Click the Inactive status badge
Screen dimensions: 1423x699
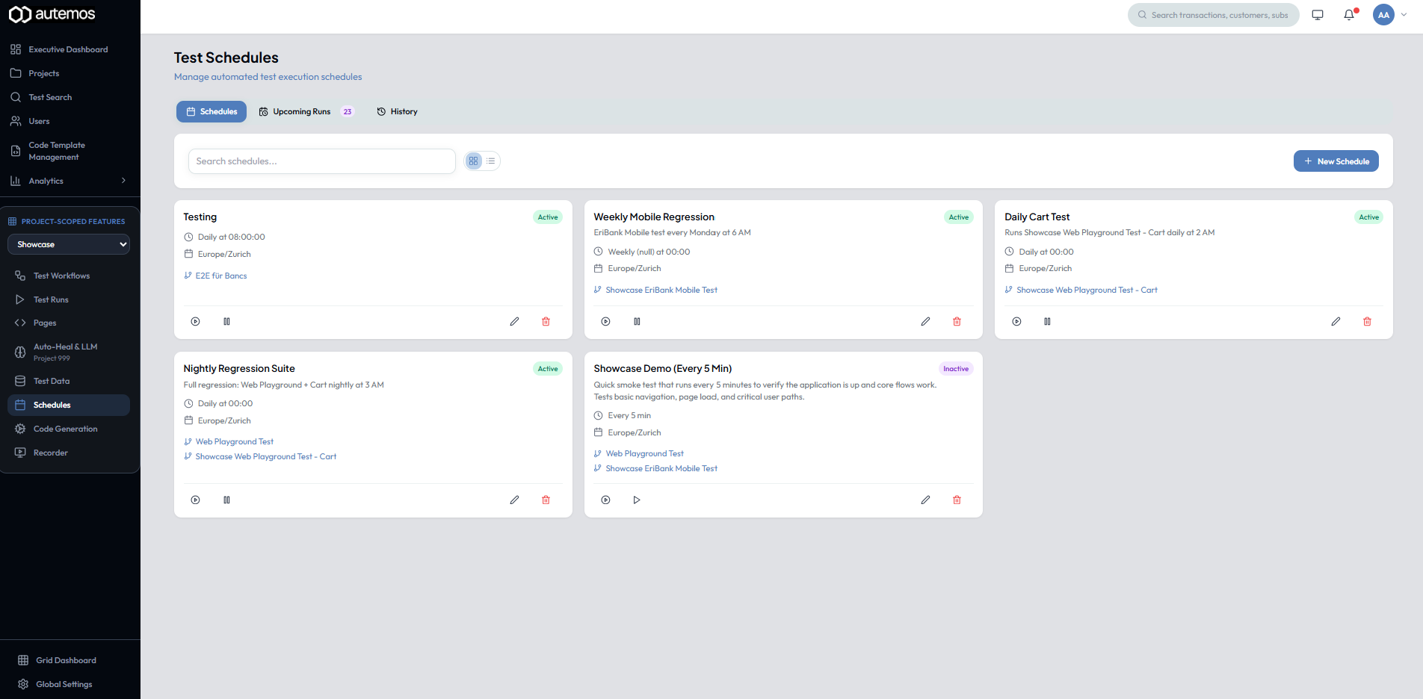tap(956, 369)
